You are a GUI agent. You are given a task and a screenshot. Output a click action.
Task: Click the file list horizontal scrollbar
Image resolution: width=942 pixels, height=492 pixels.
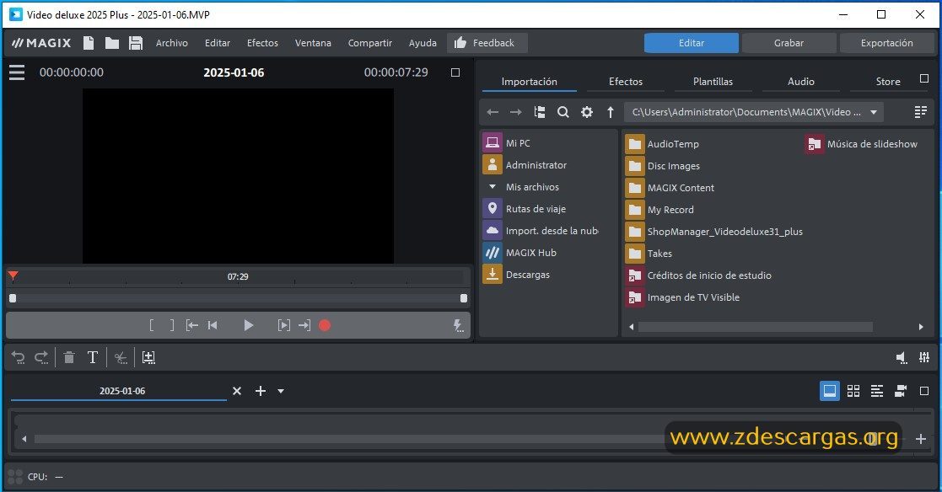(x=755, y=327)
